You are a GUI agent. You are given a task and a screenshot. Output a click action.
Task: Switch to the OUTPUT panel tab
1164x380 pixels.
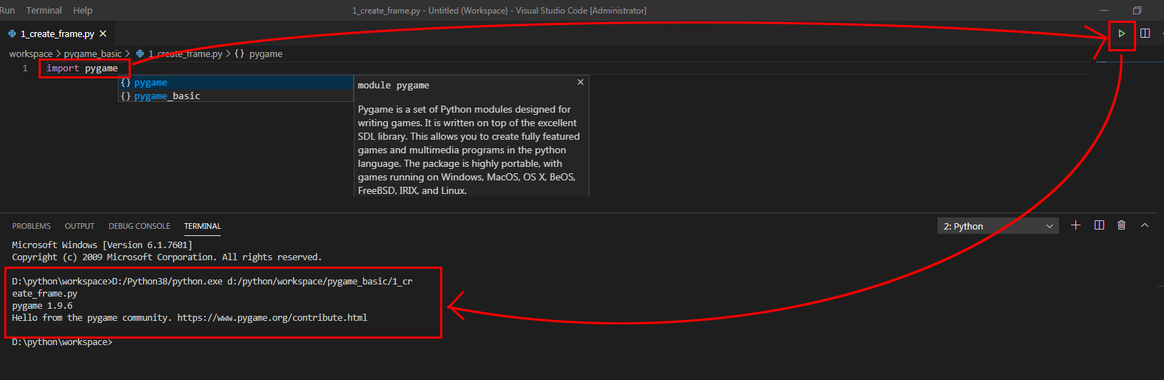click(x=79, y=226)
